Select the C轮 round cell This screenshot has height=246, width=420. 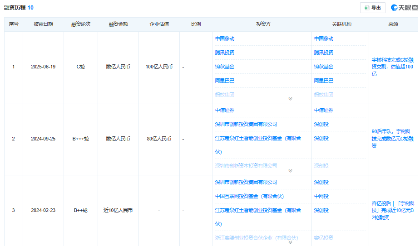coord(81,67)
